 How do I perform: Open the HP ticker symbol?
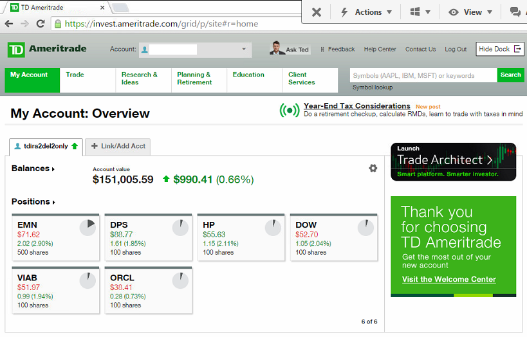pos(208,225)
